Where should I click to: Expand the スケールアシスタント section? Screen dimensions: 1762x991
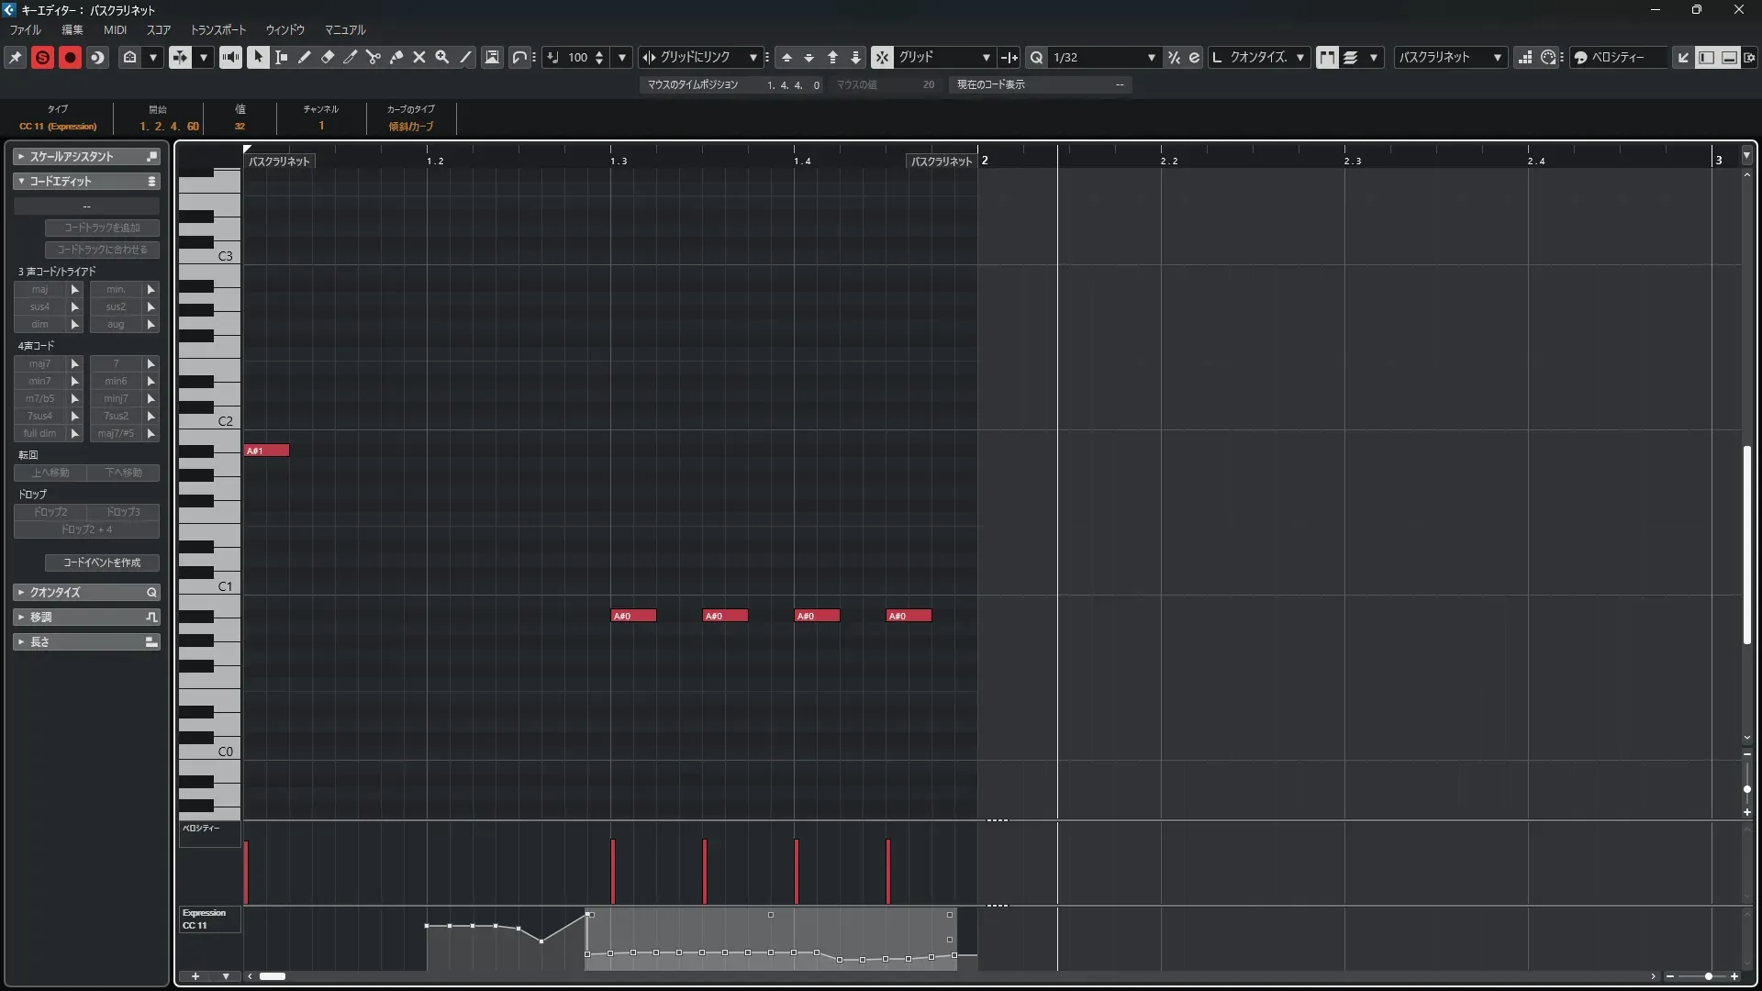(x=21, y=157)
